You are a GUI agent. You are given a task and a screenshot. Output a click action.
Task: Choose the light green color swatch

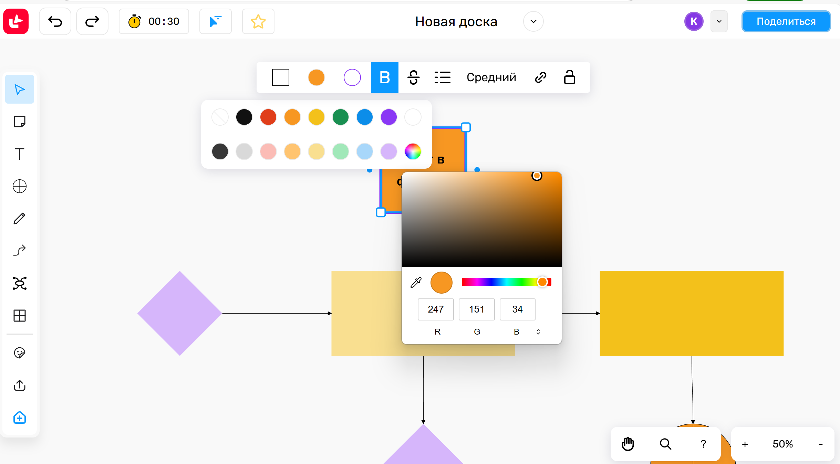pyautogui.click(x=341, y=151)
